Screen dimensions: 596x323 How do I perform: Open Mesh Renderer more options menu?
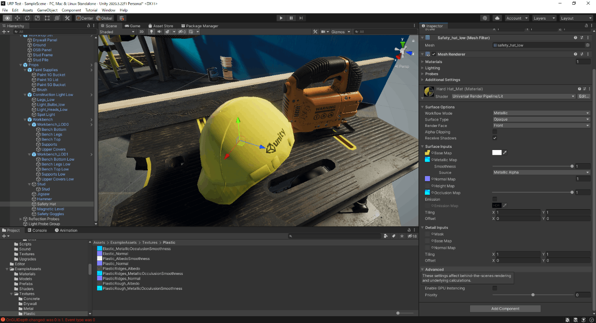point(588,54)
